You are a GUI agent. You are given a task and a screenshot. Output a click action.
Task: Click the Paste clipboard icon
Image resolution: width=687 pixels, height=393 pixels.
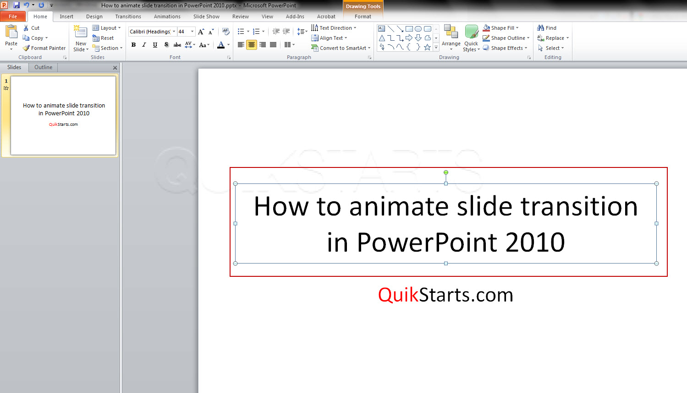click(11, 32)
